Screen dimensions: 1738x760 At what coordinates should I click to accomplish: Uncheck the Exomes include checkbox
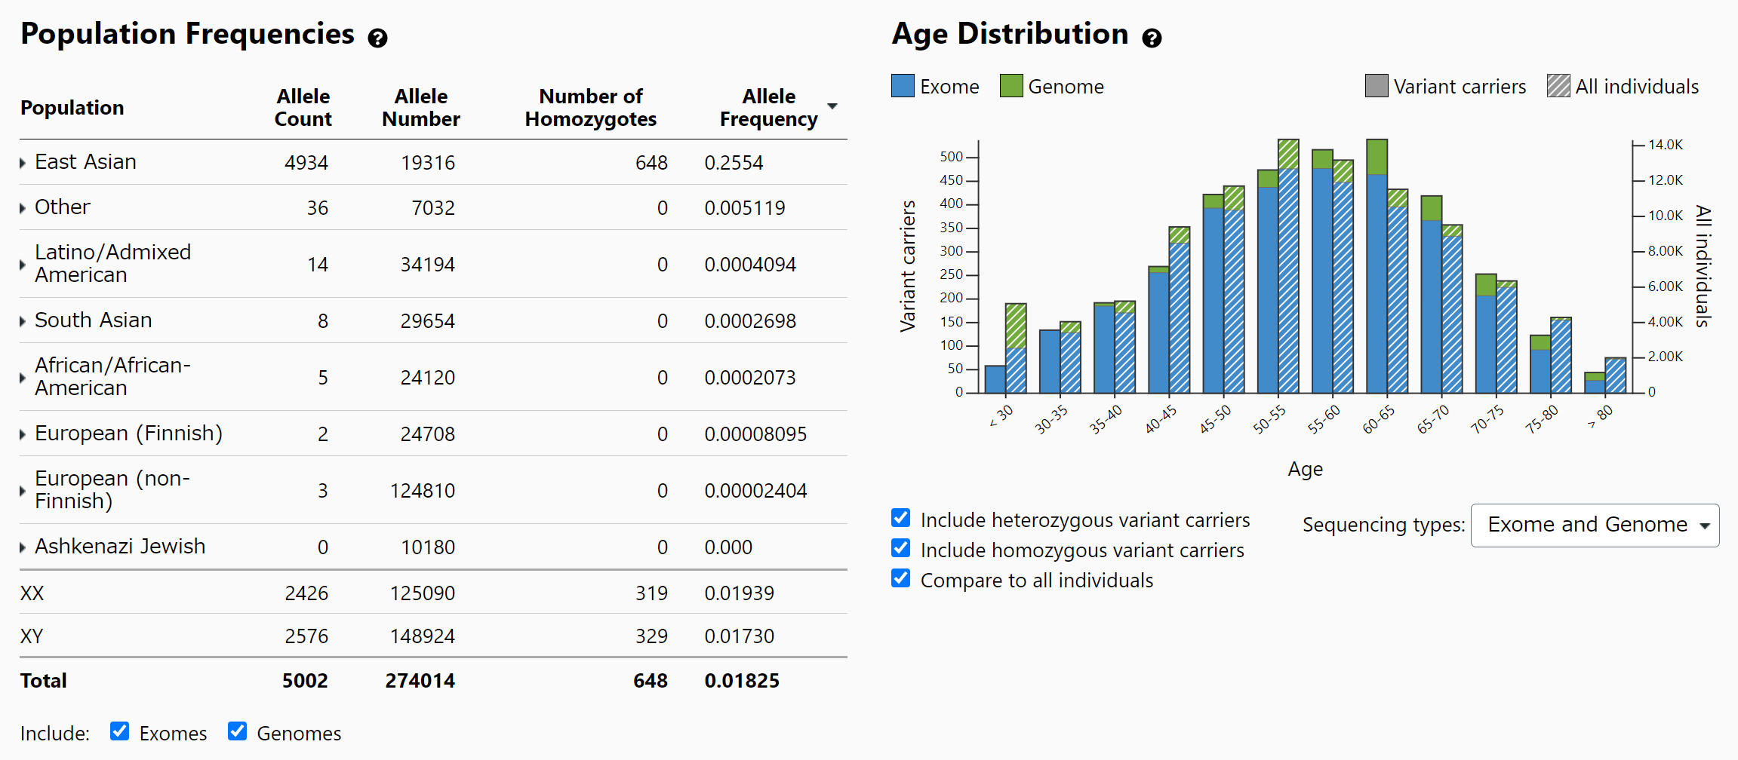click(x=119, y=731)
